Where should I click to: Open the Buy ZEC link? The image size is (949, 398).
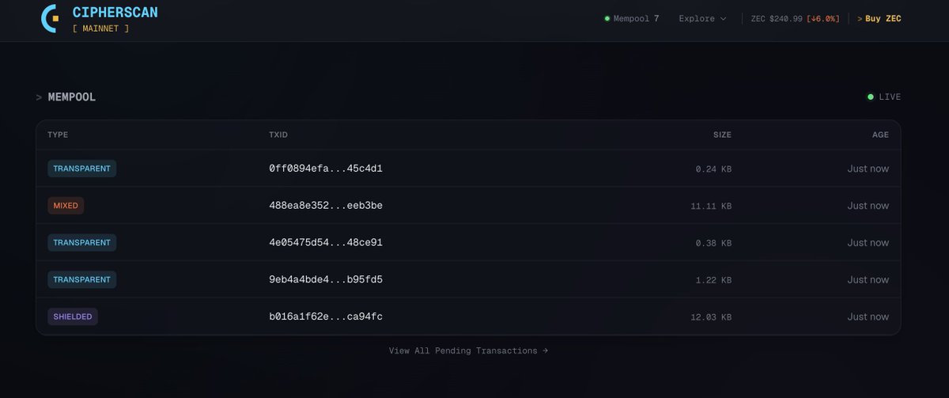pyautogui.click(x=879, y=18)
